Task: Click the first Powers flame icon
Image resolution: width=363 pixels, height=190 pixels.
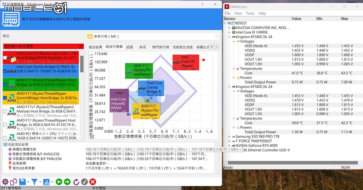Action: click(x=238, y=78)
